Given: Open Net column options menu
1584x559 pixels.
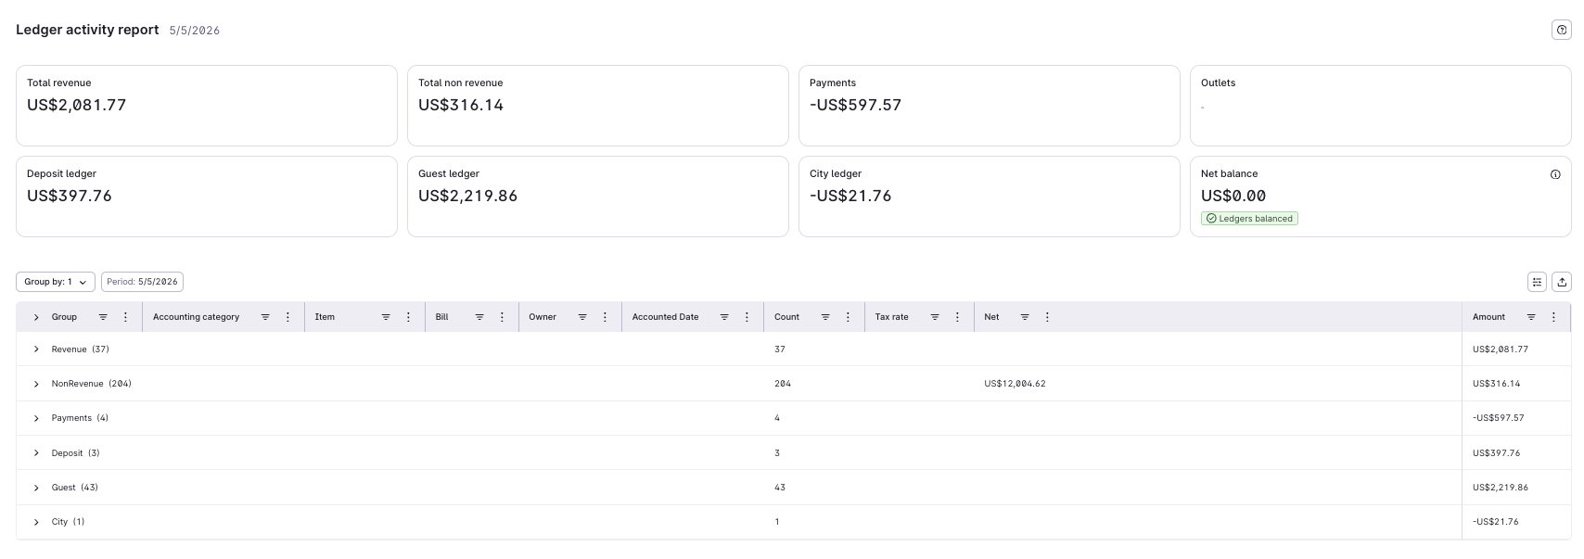Looking at the screenshot, I should coord(1048,317).
